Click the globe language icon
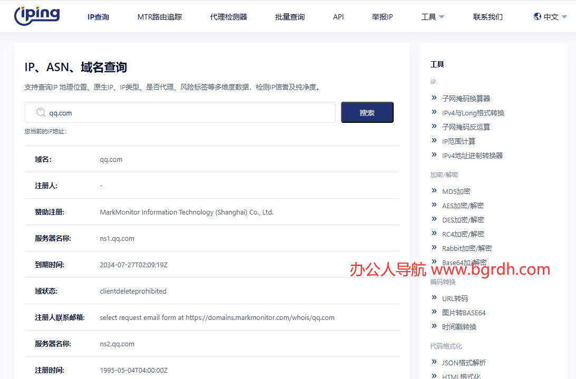 coord(538,16)
